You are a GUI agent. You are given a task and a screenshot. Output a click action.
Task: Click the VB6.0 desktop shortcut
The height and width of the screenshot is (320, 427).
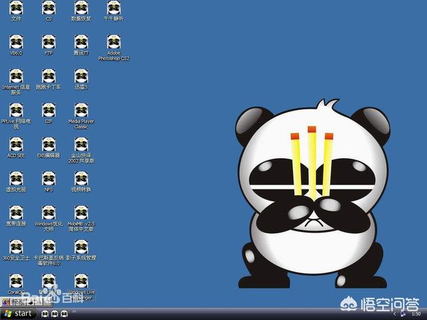pos(16,42)
